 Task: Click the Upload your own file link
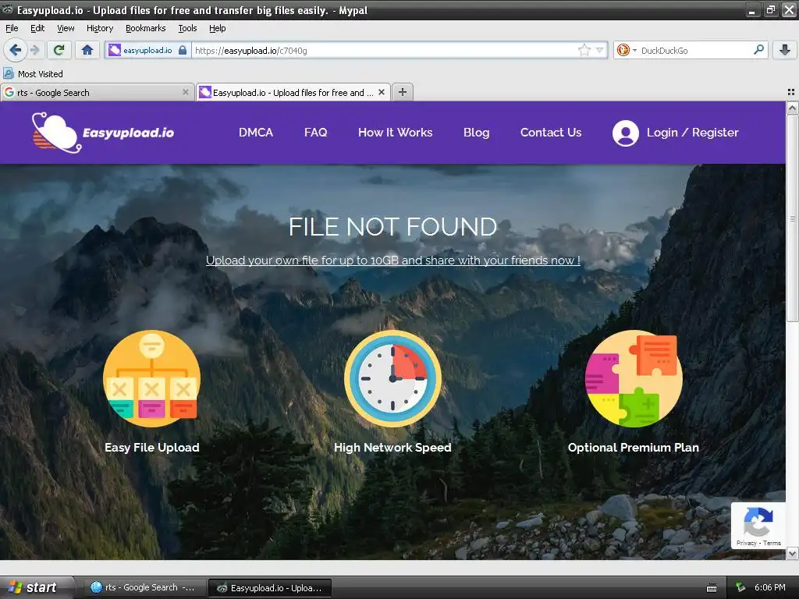click(393, 261)
